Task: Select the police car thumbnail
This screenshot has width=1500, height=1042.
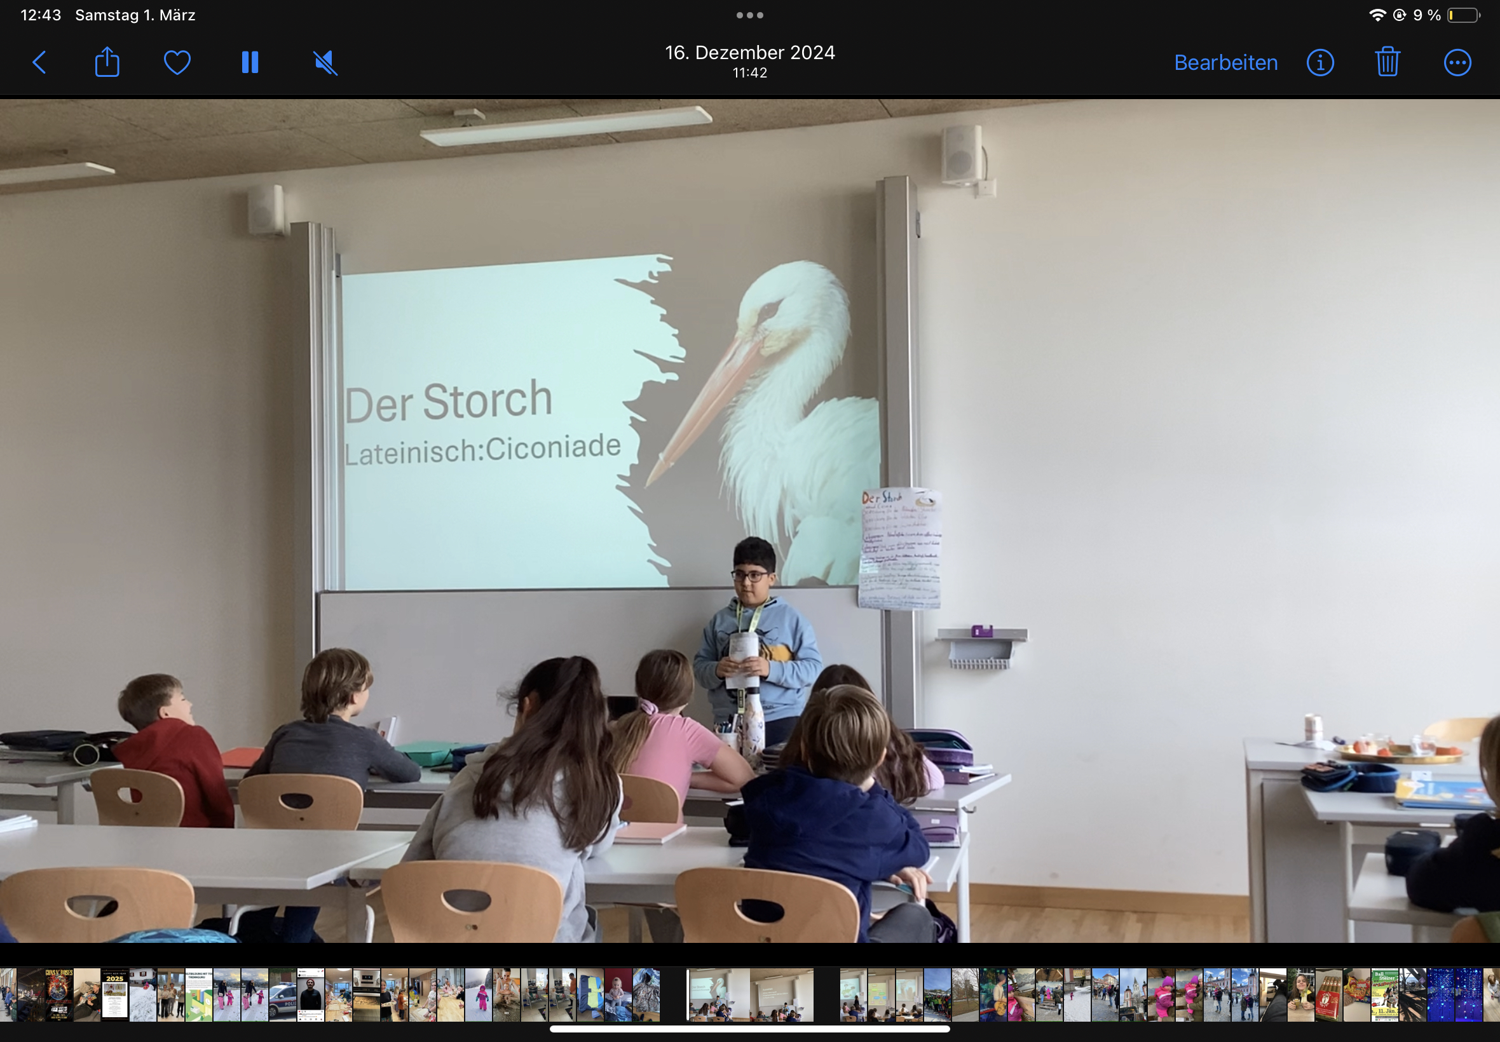Action: click(283, 994)
